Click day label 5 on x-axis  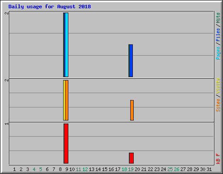click(x=41, y=169)
